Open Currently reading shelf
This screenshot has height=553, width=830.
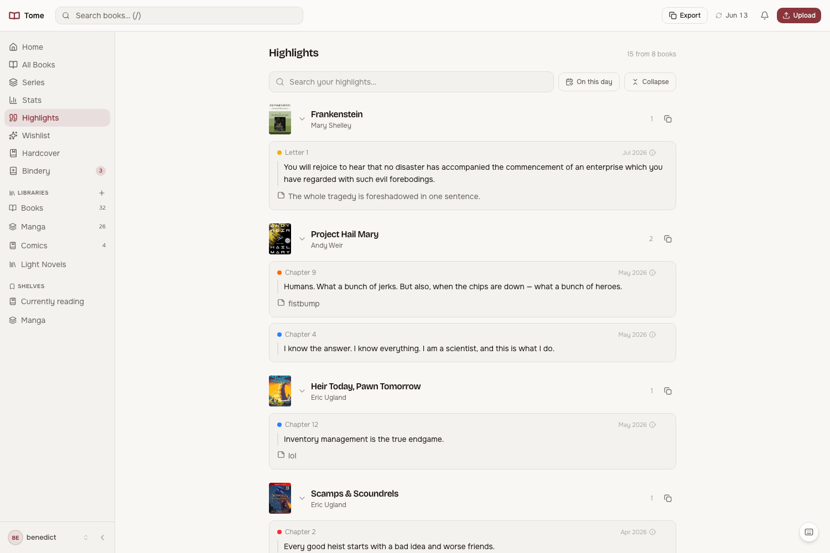[x=57, y=301]
